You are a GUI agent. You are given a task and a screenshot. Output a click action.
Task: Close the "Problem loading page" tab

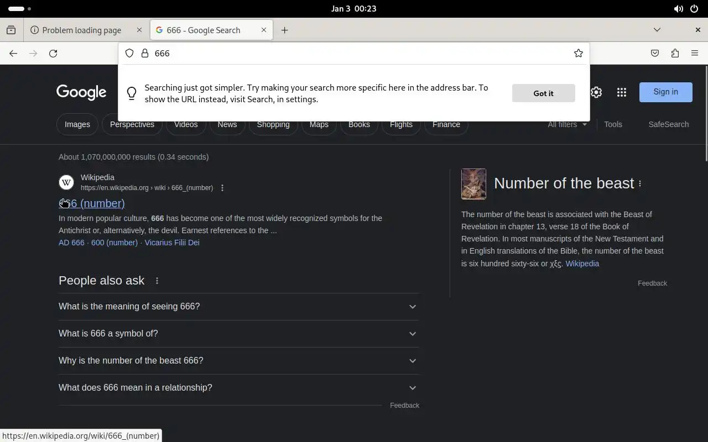click(x=139, y=30)
